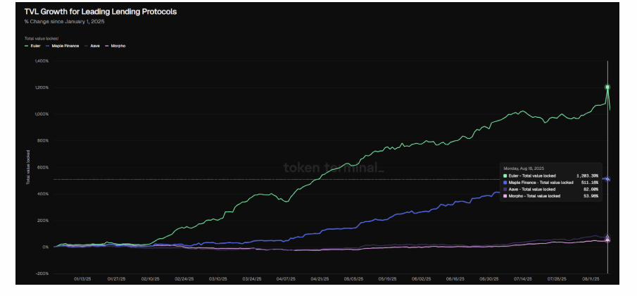Toggle the Aave legend entry
Viewport: 637px width, 296px height.
coord(92,46)
